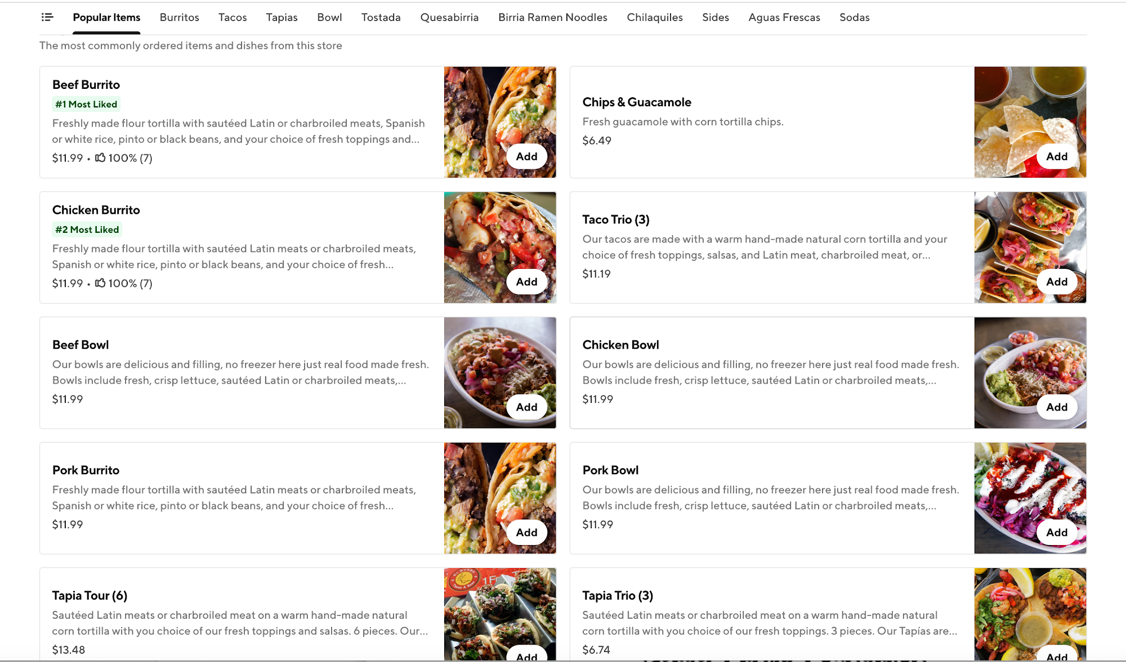The height and width of the screenshot is (662, 1126).
Task: Click the #1 Most Liked badge
Action: (x=86, y=104)
